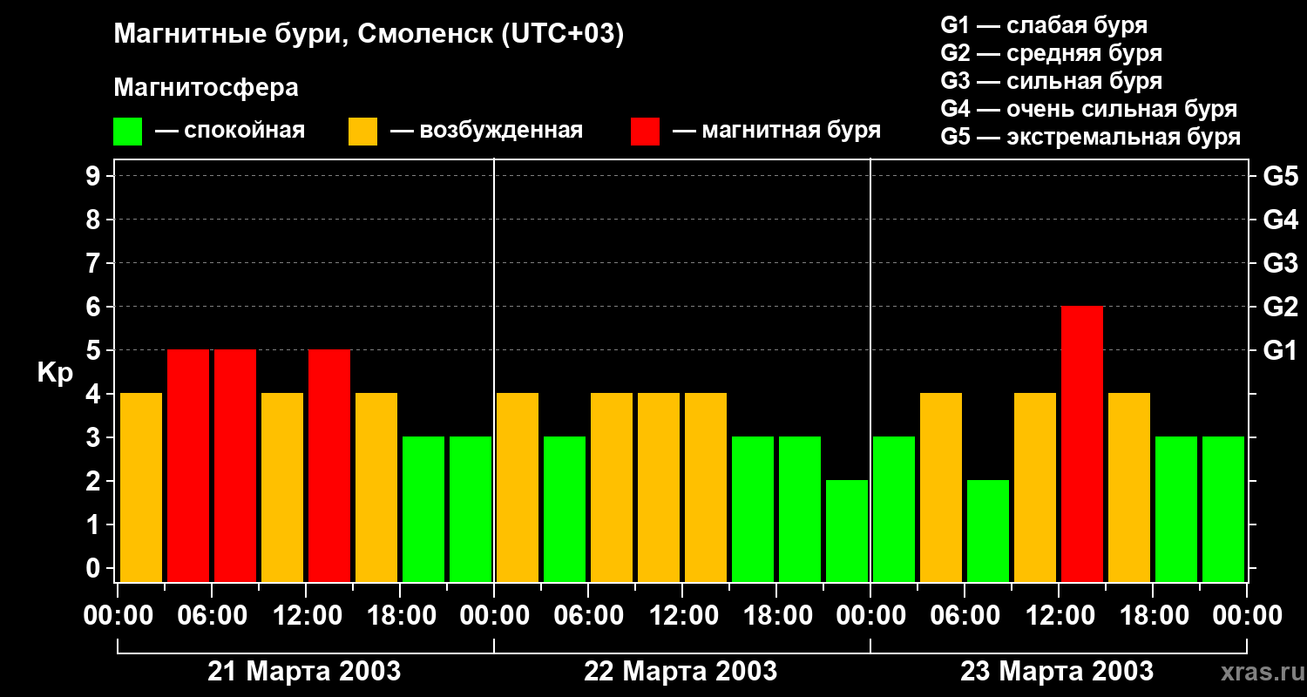Click '18:00' time label under 22 Марта
The width and height of the screenshot is (1307, 697).
pyautogui.click(x=777, y=616)
